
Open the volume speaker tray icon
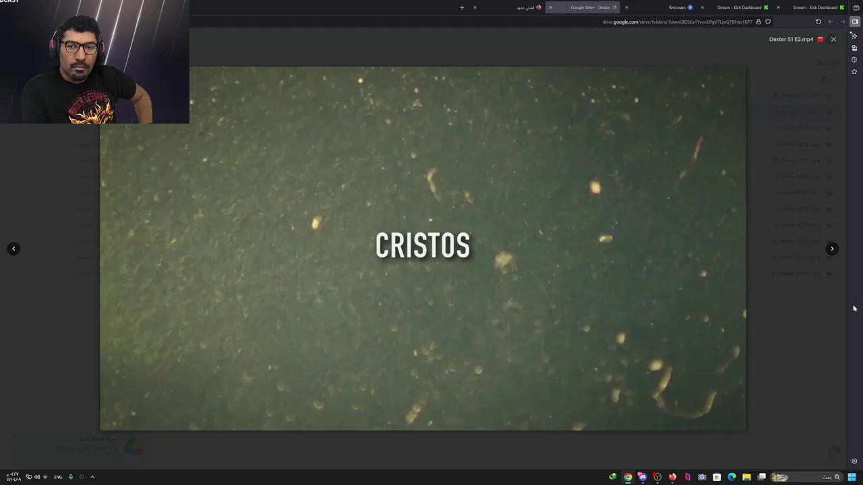pos(37,477)
